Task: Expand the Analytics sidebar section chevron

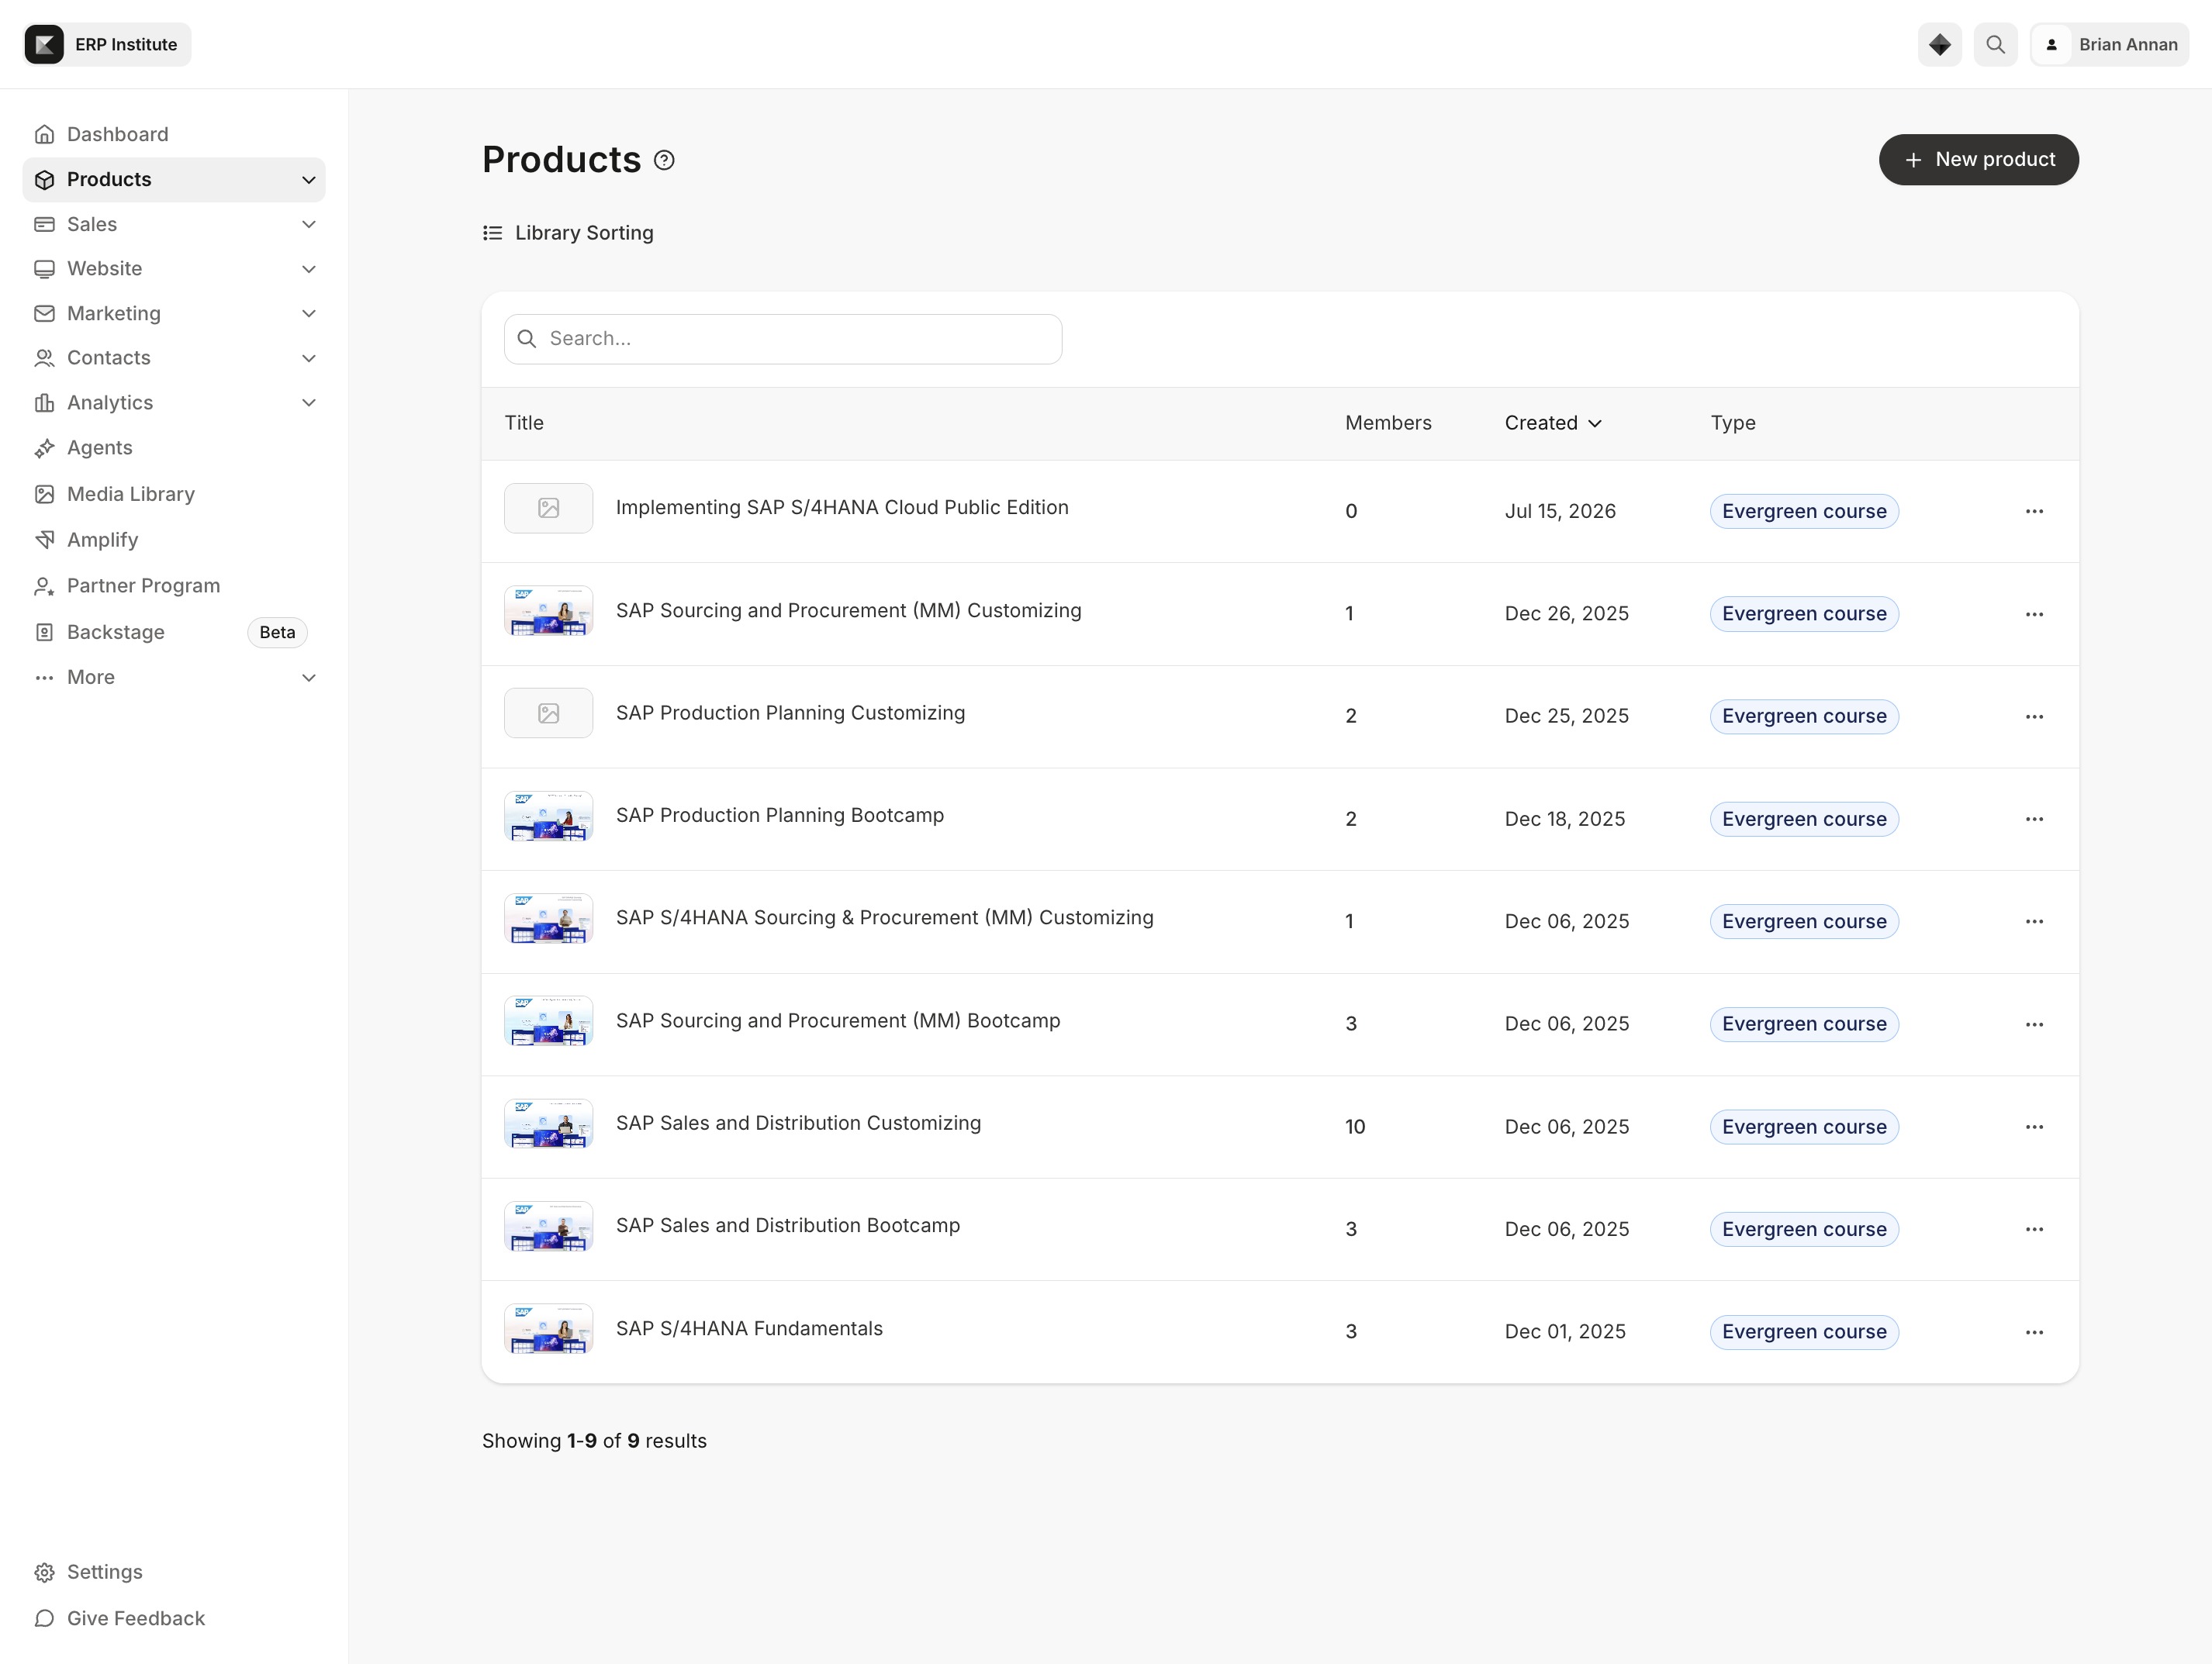Action: pyautogui.click(x=309, y=403)
